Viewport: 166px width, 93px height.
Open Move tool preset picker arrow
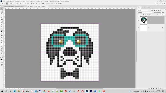click(x=4, y=4)
